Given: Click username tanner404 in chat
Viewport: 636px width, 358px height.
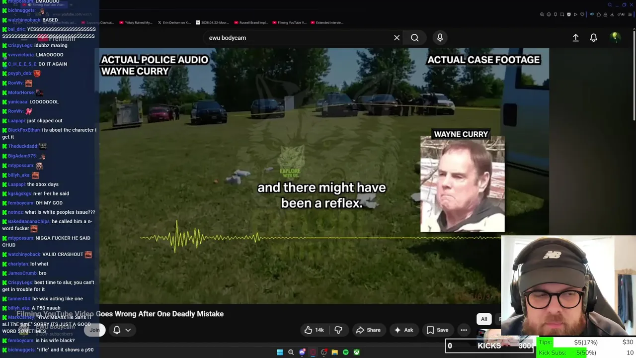Looking at the screenshot, I should point(19,299).
